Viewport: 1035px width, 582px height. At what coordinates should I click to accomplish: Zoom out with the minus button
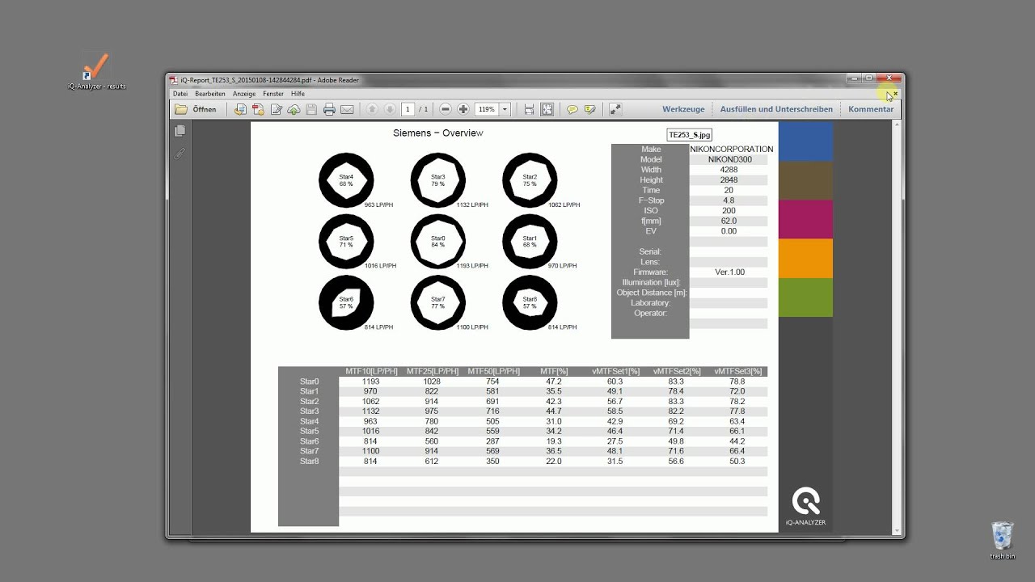click(x=446, y=109)
